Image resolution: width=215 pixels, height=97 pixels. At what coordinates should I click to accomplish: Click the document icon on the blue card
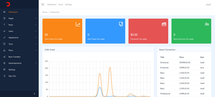(x=121, y=24)
